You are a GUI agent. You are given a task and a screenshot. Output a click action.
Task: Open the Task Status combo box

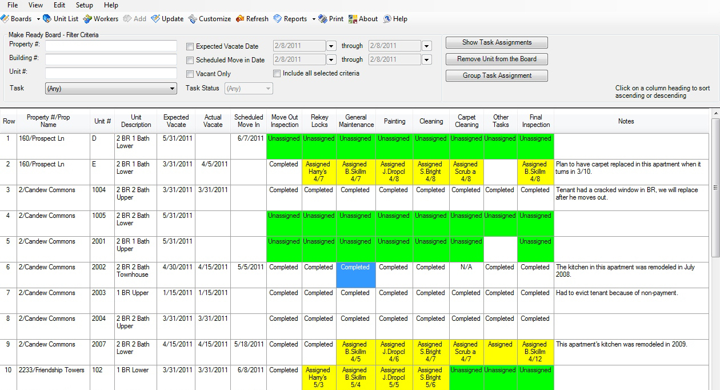coord(268,89)
